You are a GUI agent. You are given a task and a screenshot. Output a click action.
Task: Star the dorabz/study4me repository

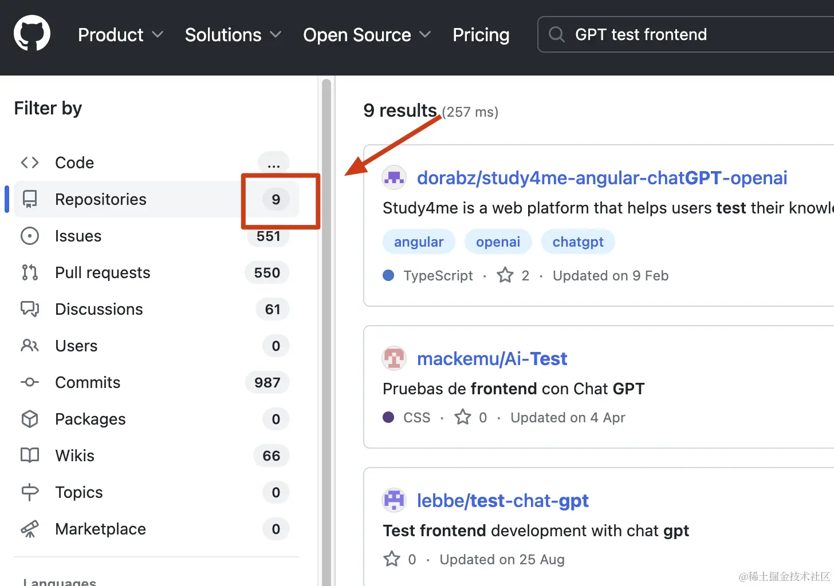coord(505,275)
